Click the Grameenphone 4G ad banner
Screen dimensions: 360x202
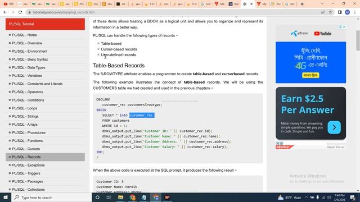pyautogui.click(x=310, y=62)
